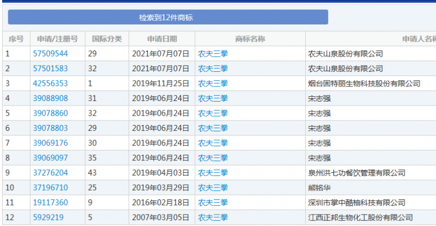The width and height of the screenshot is (436, 226).
Task: Open registration number 57501583
Action: (x=50, y=68)
